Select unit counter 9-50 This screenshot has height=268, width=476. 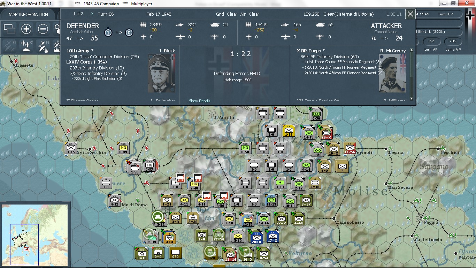coord(316,114)
